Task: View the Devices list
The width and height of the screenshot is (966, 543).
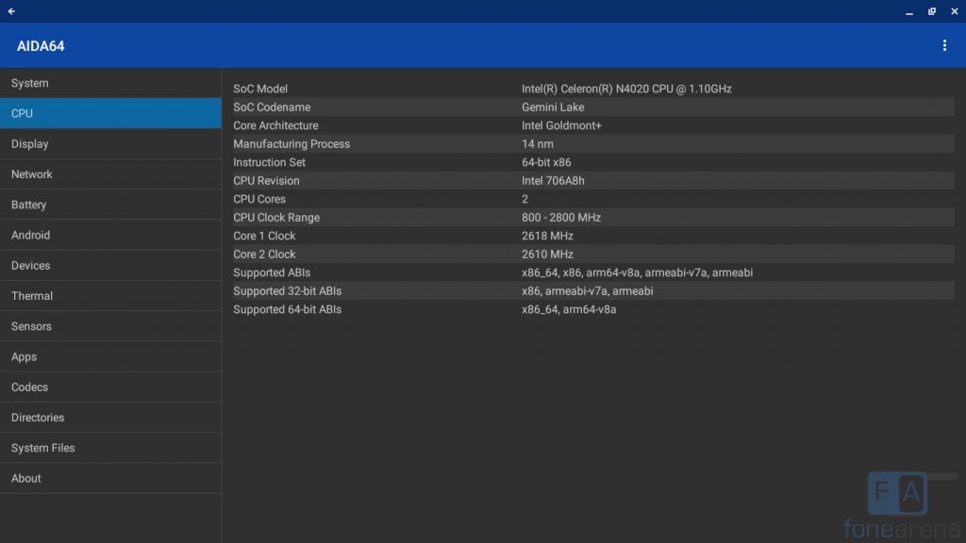Action: point(110,266)
